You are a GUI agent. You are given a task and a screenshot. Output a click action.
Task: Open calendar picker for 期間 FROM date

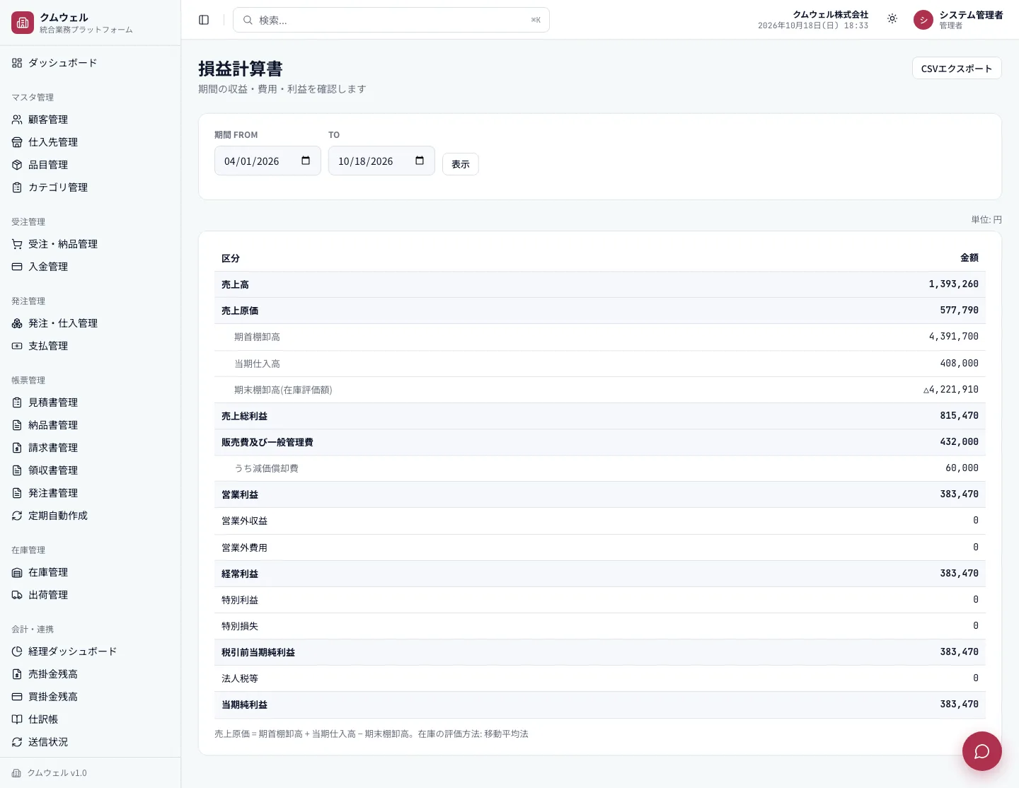coord(306,161)
